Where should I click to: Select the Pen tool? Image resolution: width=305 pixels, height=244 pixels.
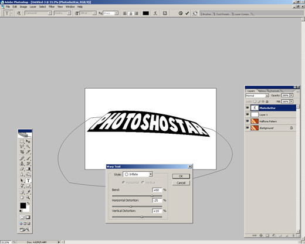click(x=22, y=186)
